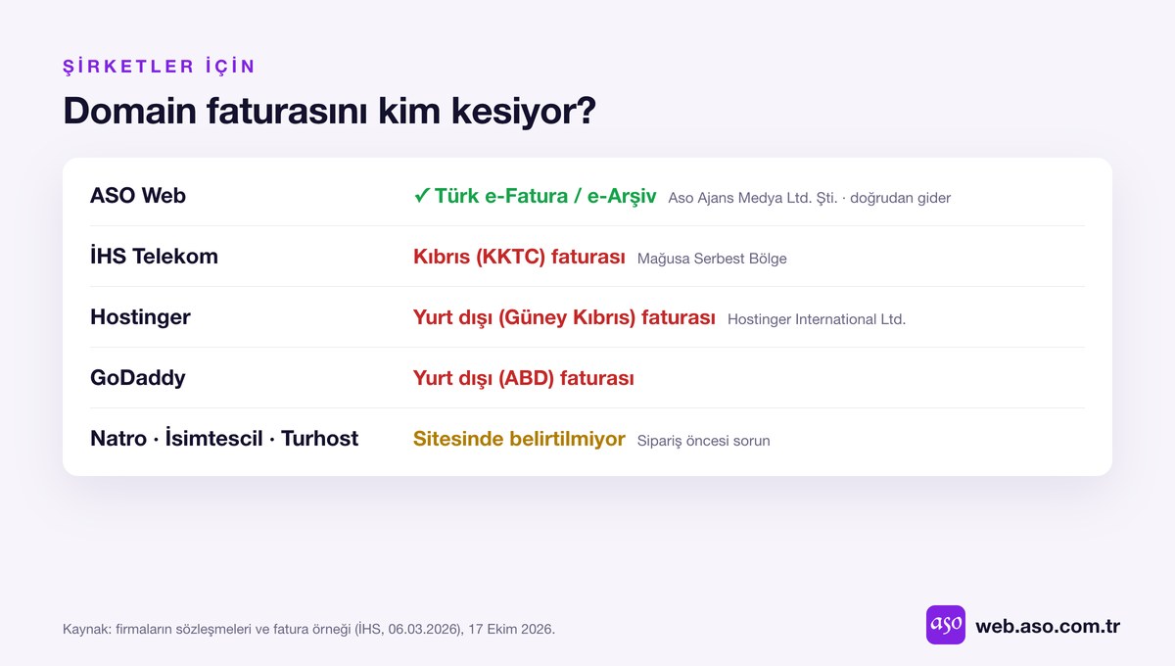Select the 'Mağusa Serbest Bölge' note

[x=712, y=260]
